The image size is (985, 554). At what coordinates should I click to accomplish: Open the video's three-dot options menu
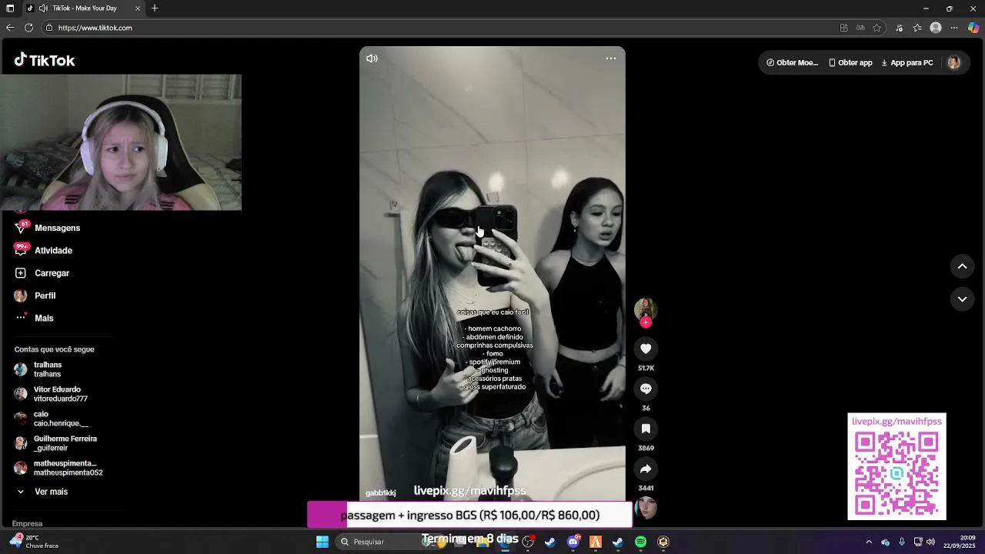tap(611, 58)
